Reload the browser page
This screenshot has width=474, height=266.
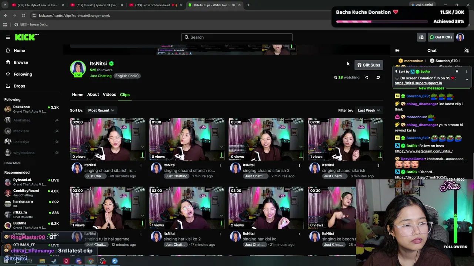(x=23, y=16)
